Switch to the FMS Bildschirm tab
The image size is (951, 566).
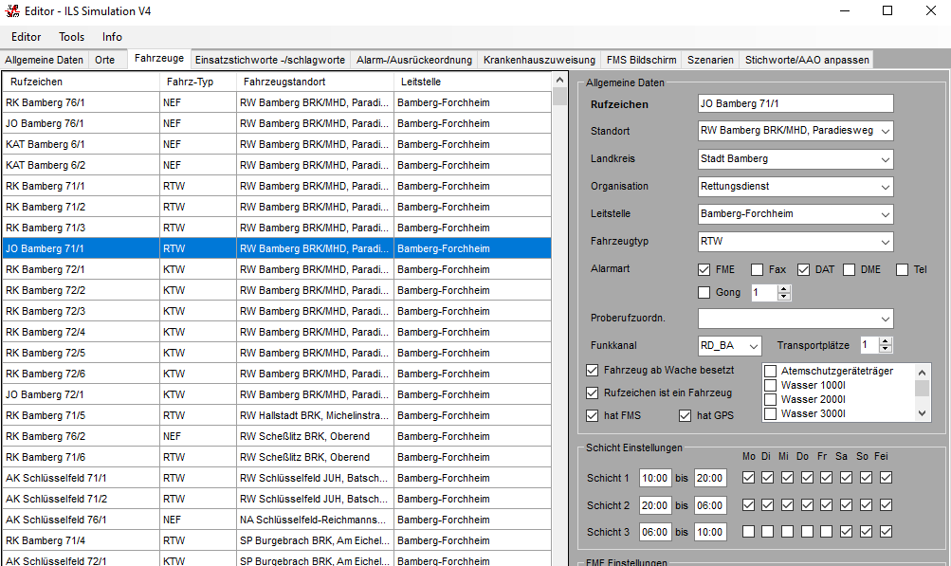(x=641, y=60)
